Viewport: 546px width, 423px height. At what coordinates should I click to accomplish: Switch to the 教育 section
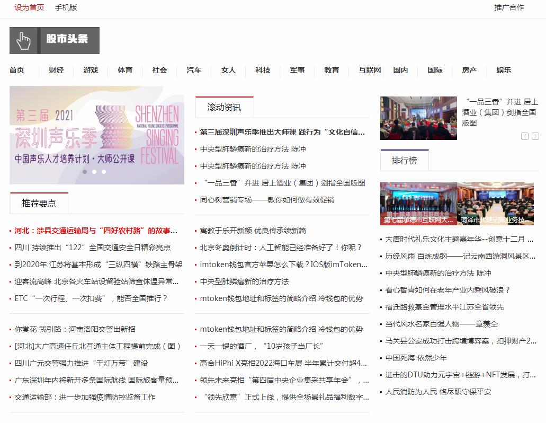tap(332, 70)
